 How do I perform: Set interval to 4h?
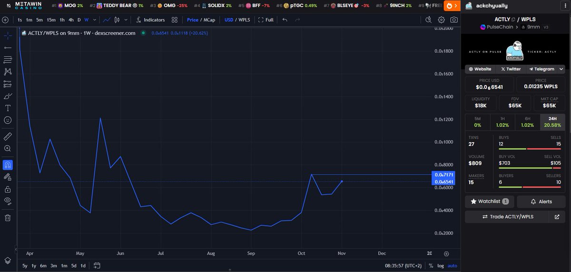tap(71, 20)
